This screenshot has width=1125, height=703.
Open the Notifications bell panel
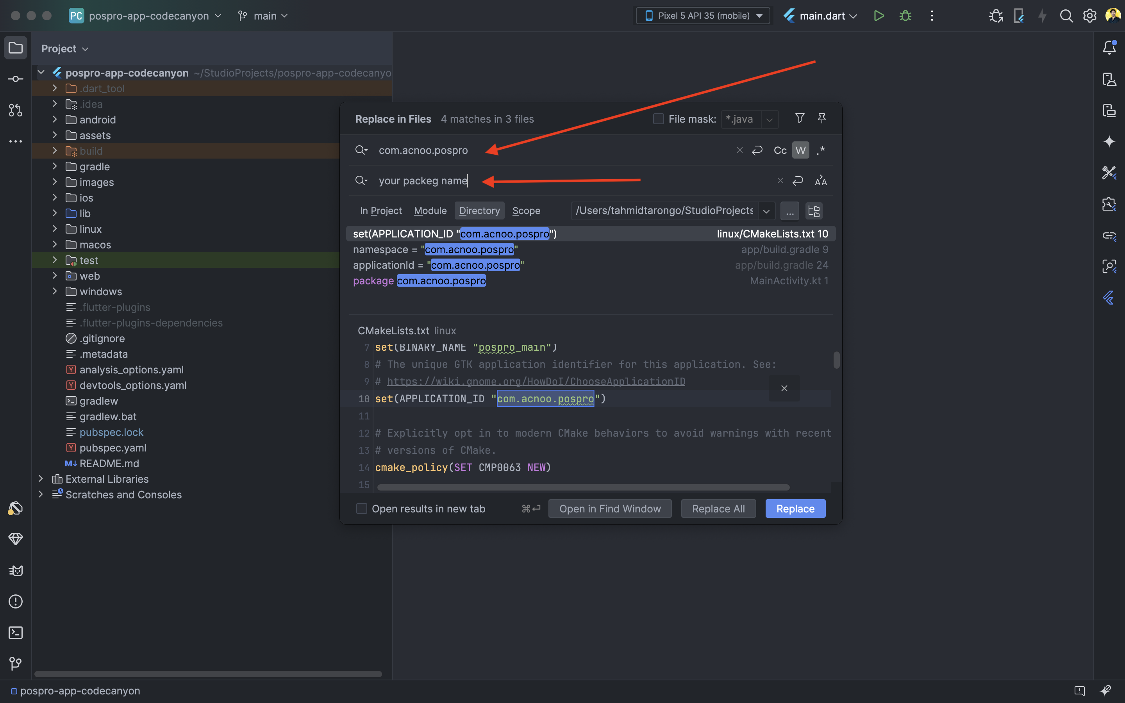click(x=1109, y=47)
